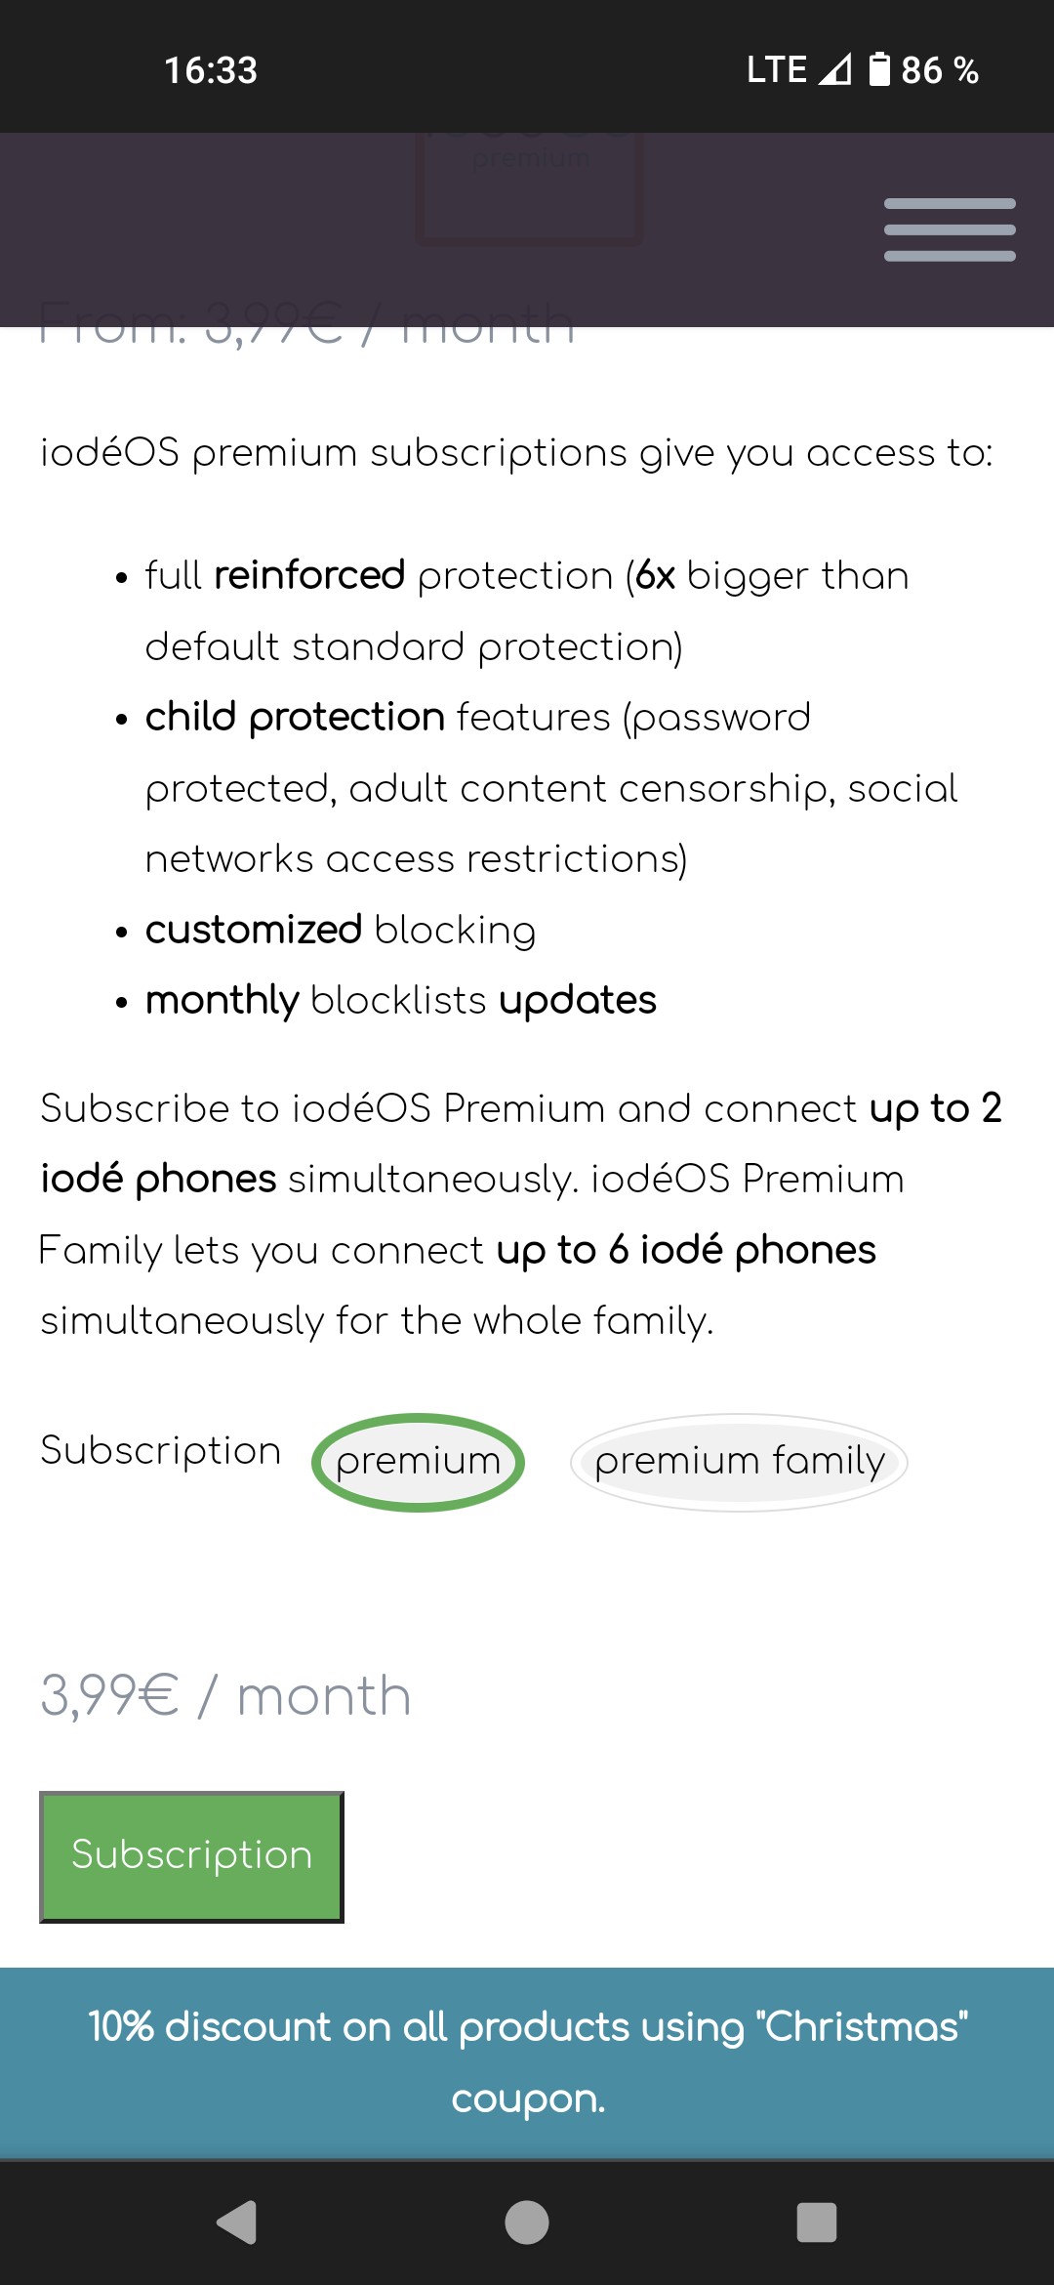
Task: Tap the Christmas coupon discount banner
Action: pos(527,2062)
